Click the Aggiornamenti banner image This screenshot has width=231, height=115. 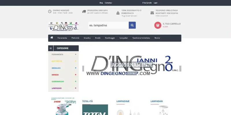pos(132,65)
